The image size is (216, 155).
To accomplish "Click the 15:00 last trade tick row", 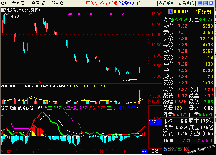I will click(x=188, y=140).
